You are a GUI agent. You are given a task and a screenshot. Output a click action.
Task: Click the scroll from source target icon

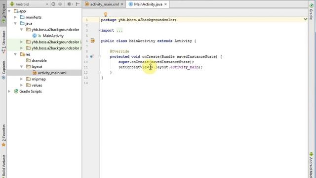pos(53,4)
